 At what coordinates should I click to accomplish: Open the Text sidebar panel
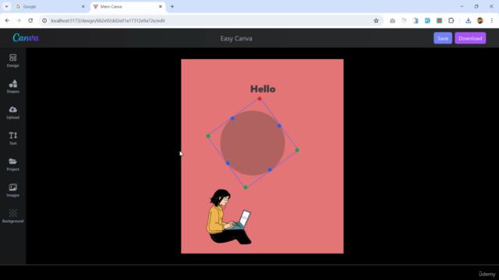pyautogui.click(x=12, y=138)
